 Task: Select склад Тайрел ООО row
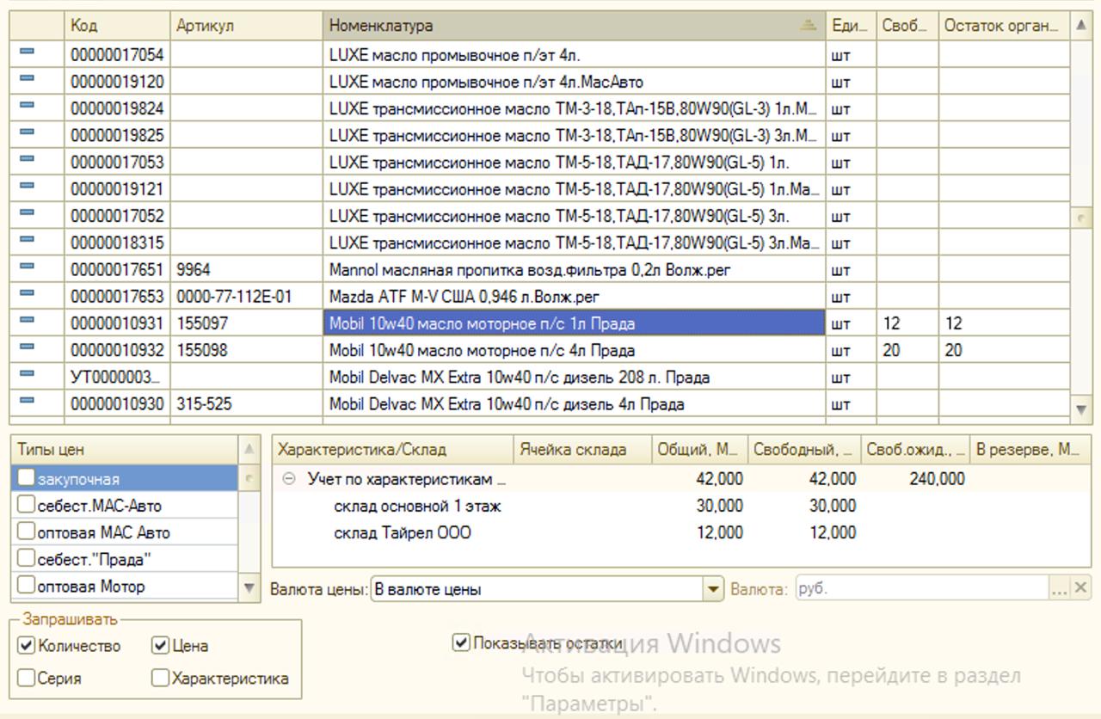click(x=402, y=533)
